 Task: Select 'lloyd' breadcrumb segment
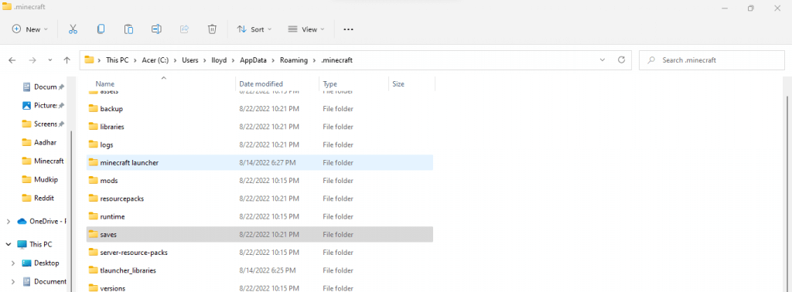[x=219, y=60]
